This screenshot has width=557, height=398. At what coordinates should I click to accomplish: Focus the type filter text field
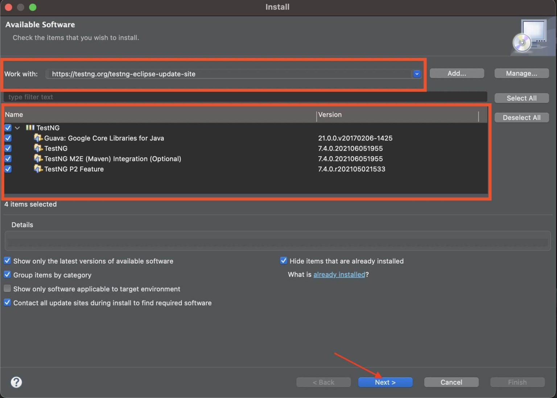pos(245,97)
